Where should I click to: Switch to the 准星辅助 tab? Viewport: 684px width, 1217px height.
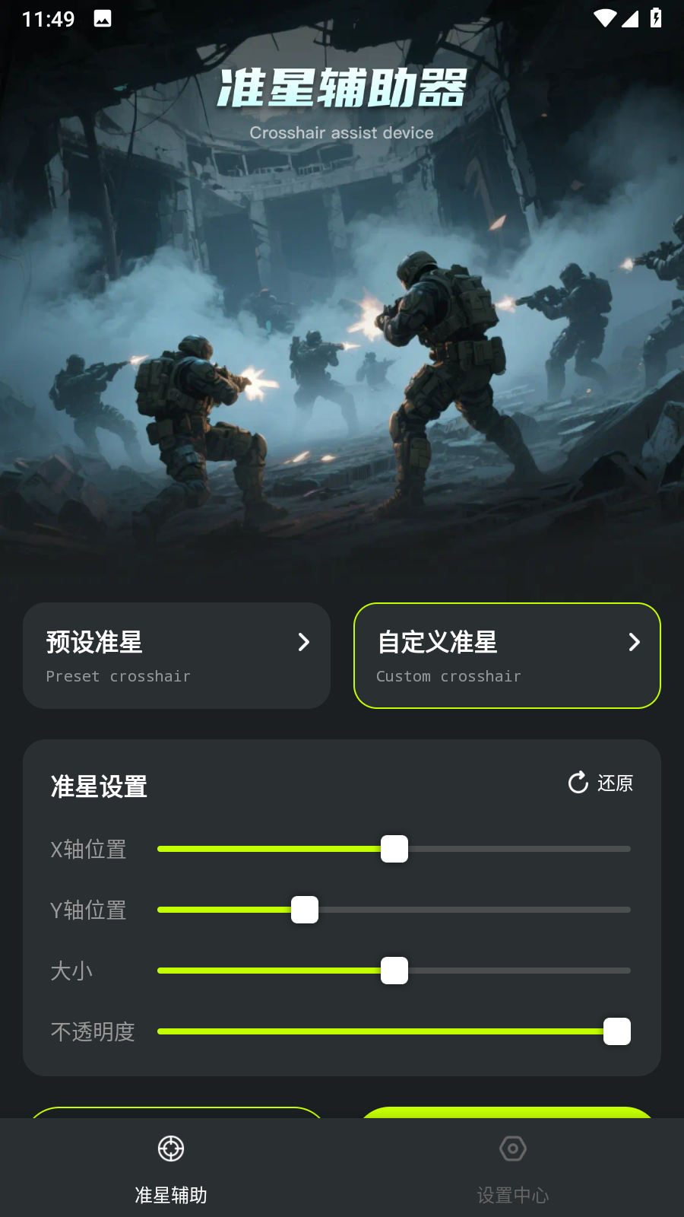pyautogui.click(x=171, y=1168)
